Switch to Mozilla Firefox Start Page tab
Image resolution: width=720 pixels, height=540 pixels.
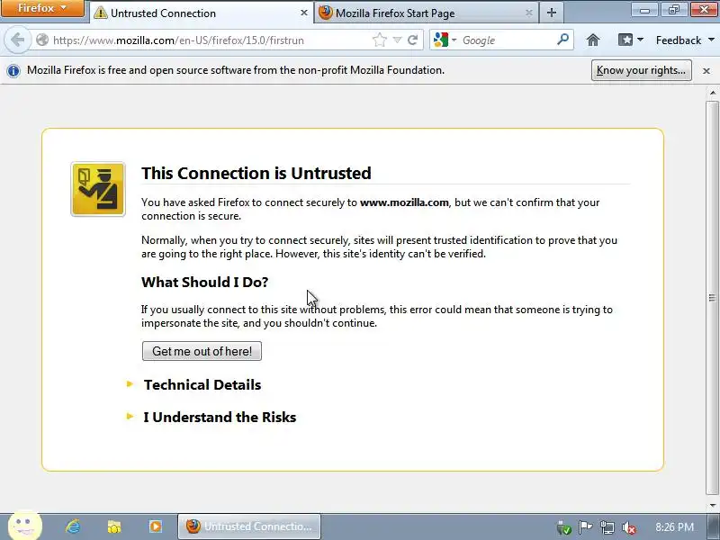click(427, 13)
